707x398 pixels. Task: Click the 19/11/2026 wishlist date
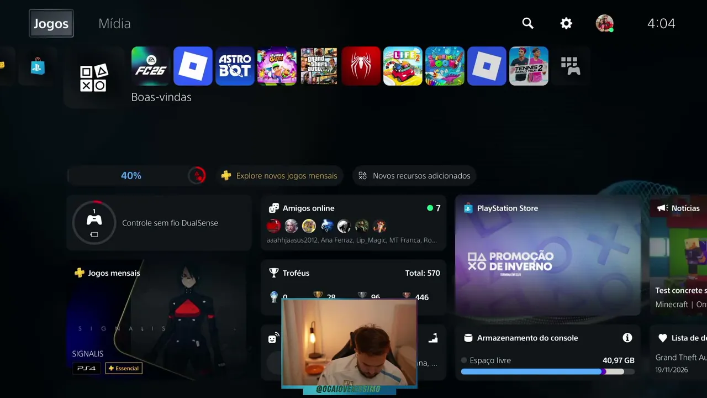tap(672, 370)
